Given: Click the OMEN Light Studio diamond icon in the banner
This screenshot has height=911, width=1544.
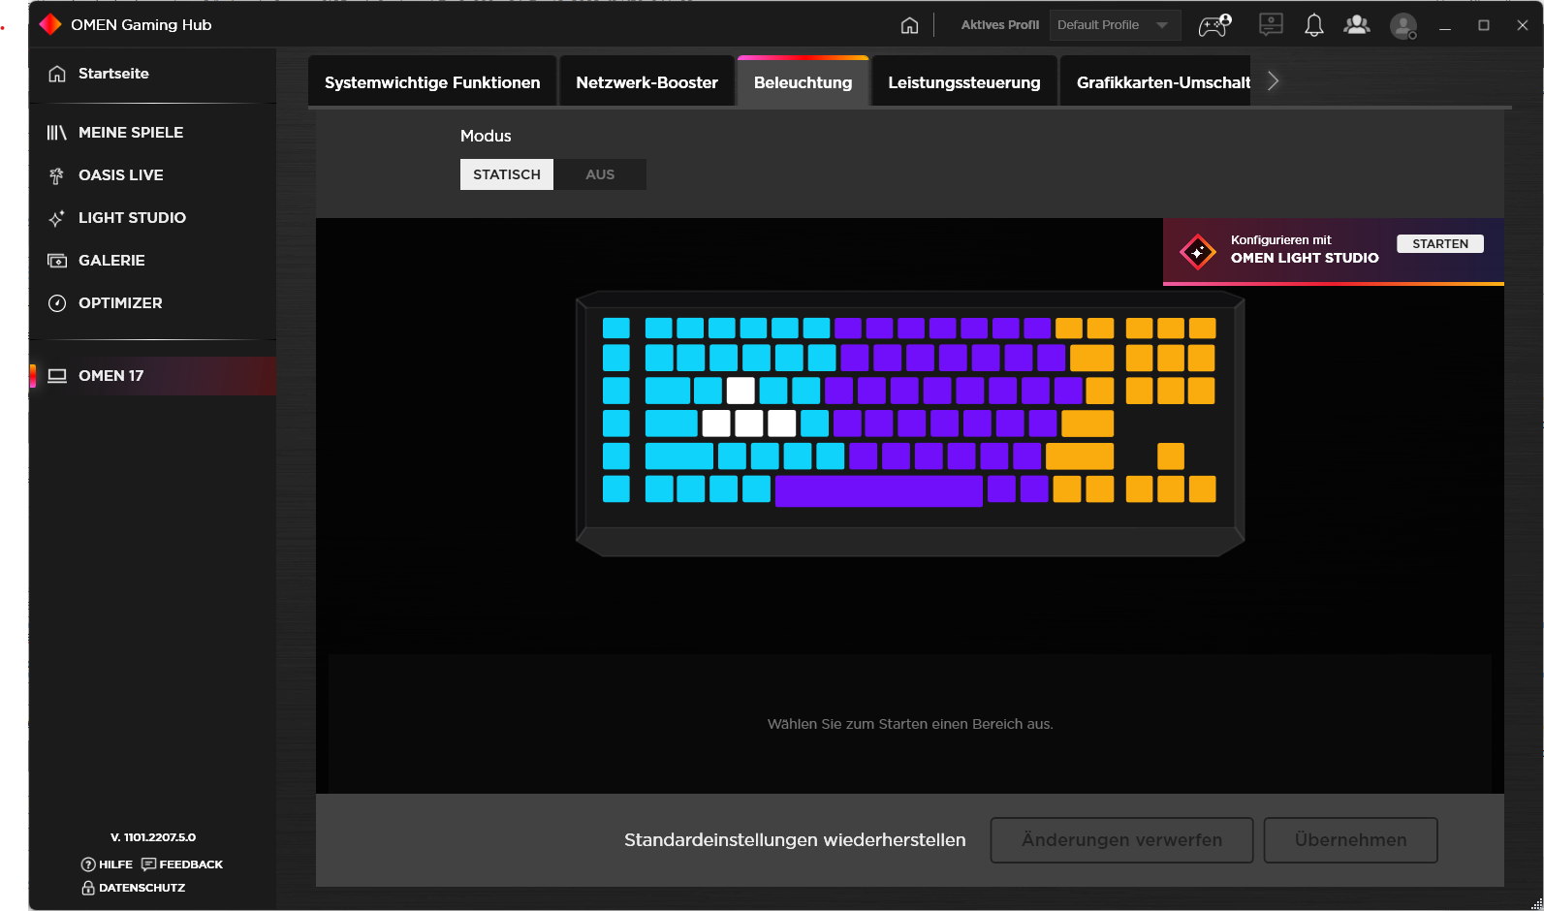Looking at the screenshot, I should point(1198,252).
